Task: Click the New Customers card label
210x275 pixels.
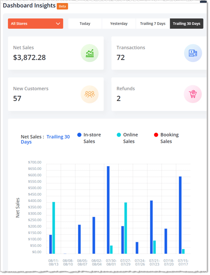Action: tap(31, 89)
